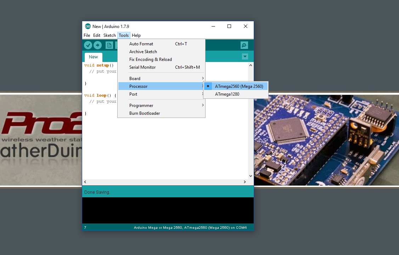The height and width of the screenshot is (255, 399).
Task: Open the Help menu
Action: click(136, 35)
